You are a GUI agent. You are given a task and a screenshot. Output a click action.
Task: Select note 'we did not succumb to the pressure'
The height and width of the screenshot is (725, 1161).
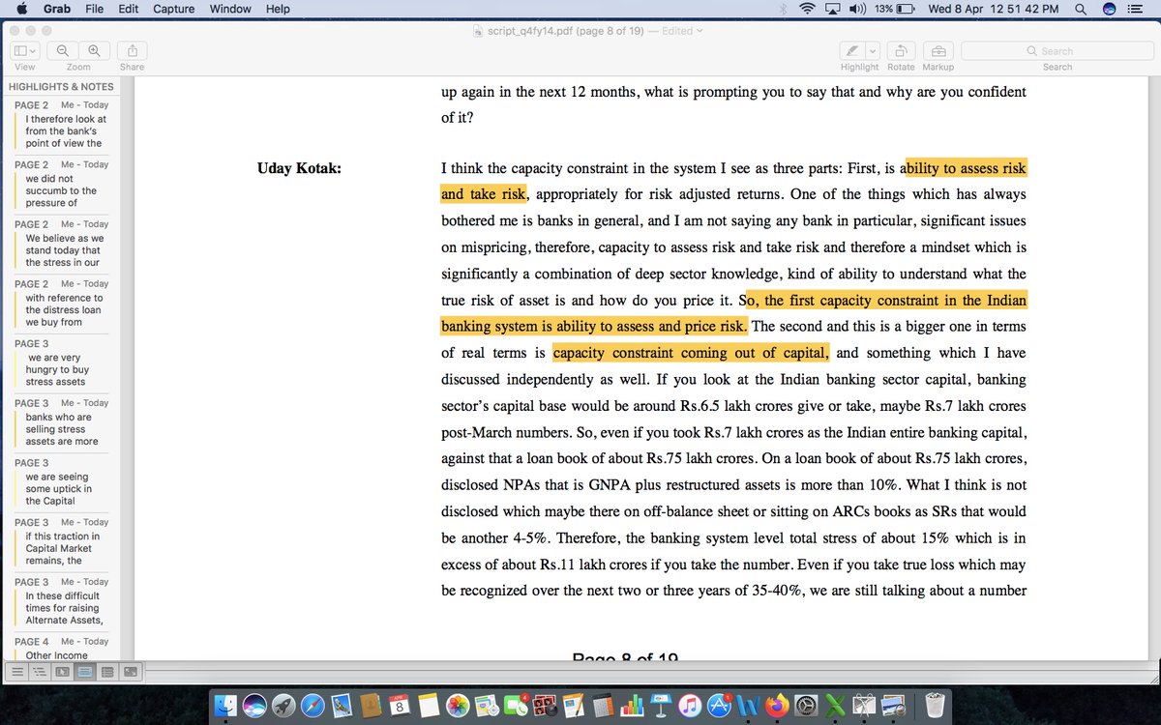click(61, 185)
